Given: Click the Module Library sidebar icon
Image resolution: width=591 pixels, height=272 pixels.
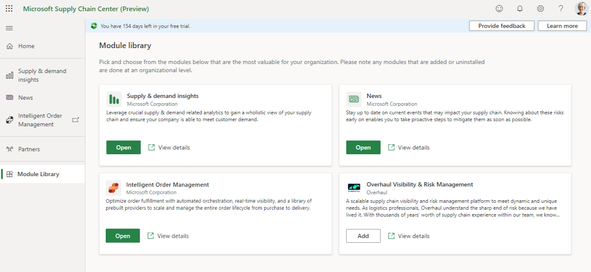Looking at the screenshot, I should tap(9, 174).
